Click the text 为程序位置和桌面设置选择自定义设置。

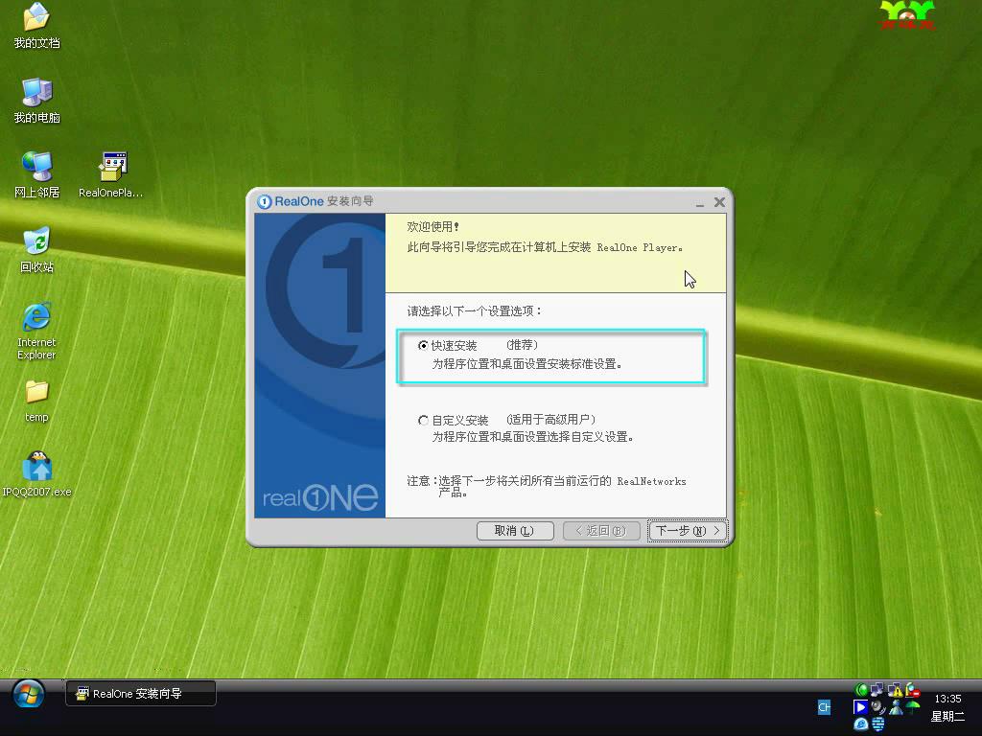tap(532, 437)
